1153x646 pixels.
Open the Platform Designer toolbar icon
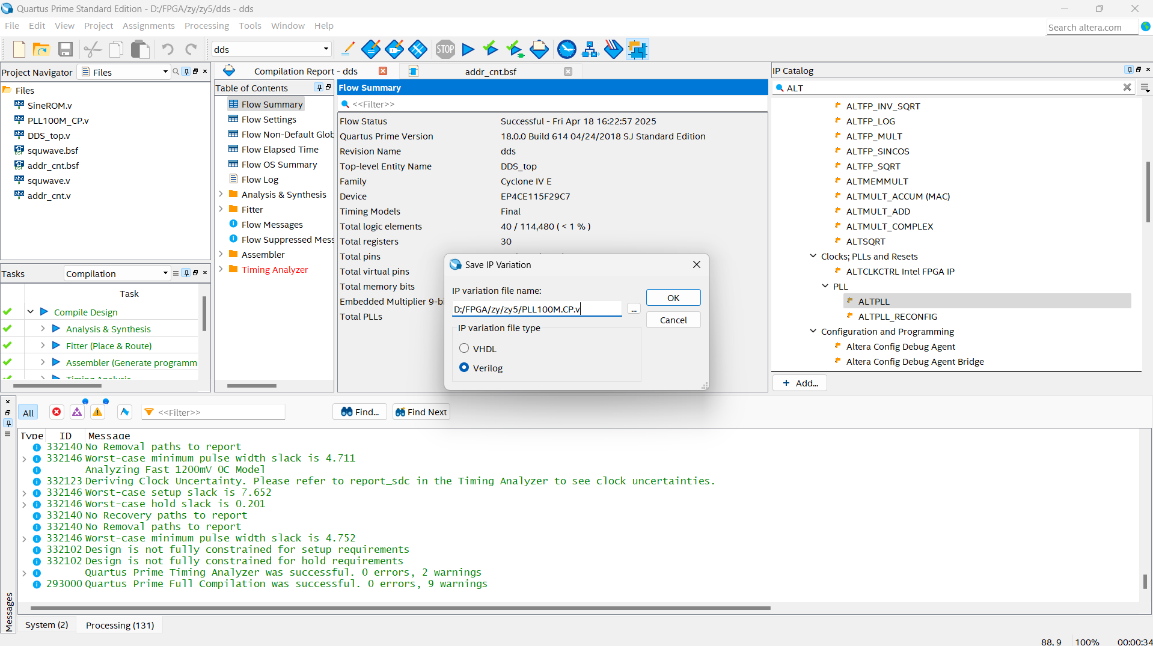pos(638,49)
